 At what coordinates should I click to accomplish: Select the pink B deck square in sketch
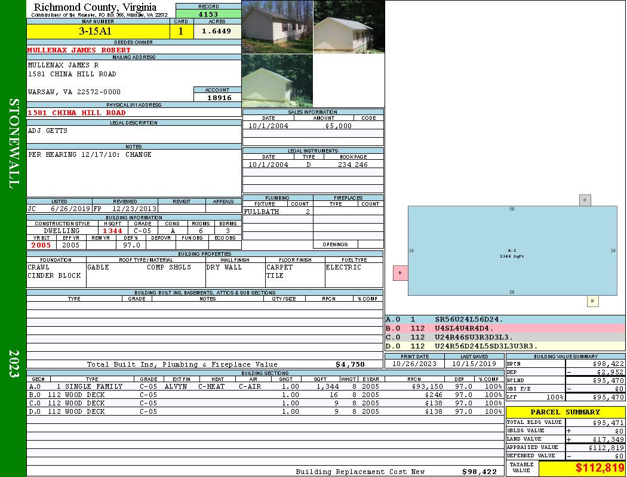pos(400,273)
